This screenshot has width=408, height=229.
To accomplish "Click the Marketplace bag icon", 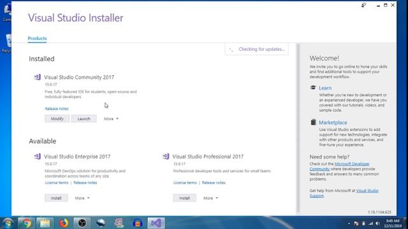I will tap(313, 122).
